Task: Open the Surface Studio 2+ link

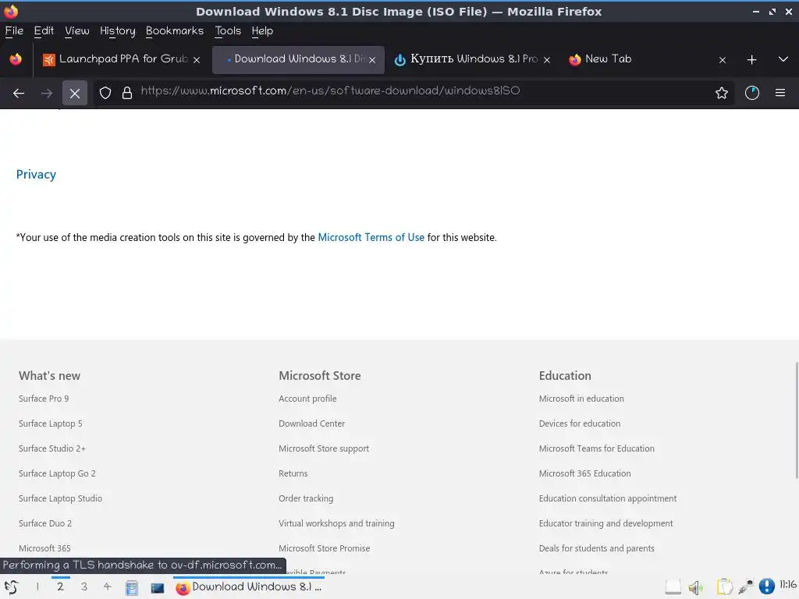Action: point(52,448)
